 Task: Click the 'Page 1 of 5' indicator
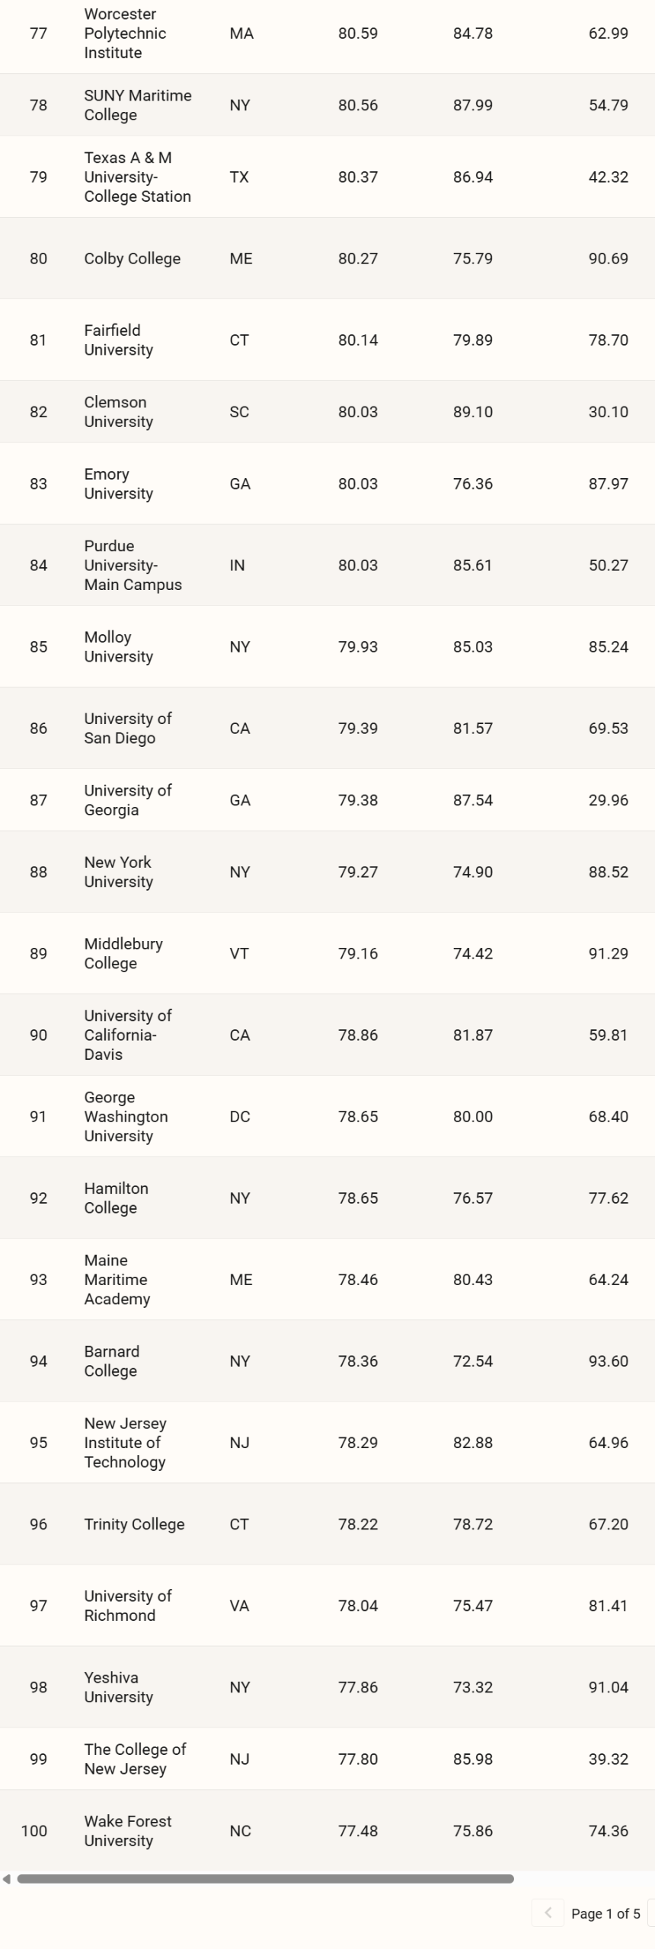click(605, 1913)
